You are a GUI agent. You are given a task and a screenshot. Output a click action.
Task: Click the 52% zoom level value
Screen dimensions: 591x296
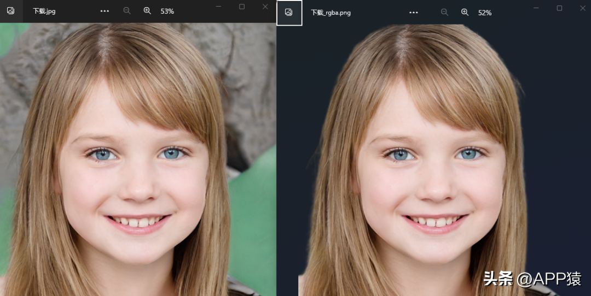[x=485, y=13]
